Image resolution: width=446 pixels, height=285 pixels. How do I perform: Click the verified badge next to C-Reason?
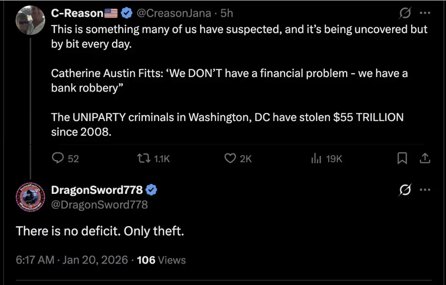click(126, 13)
